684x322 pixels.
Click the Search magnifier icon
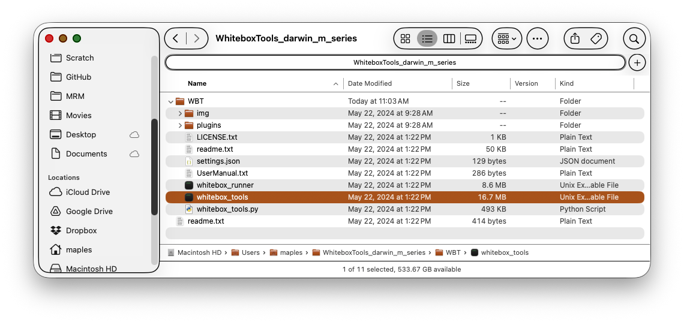(x=634, y=39)
